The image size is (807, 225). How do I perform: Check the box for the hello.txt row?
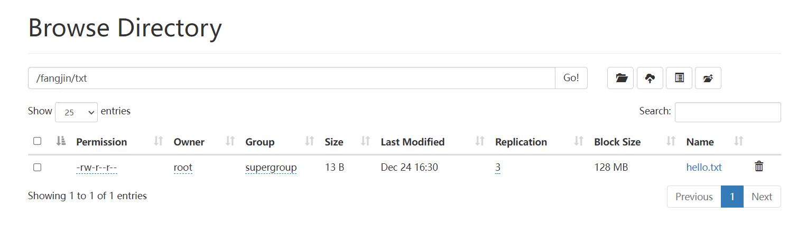tap(37, 167)
